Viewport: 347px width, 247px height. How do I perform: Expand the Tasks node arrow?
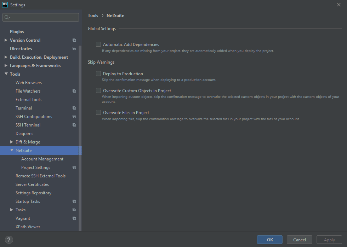tap(11, 210)
